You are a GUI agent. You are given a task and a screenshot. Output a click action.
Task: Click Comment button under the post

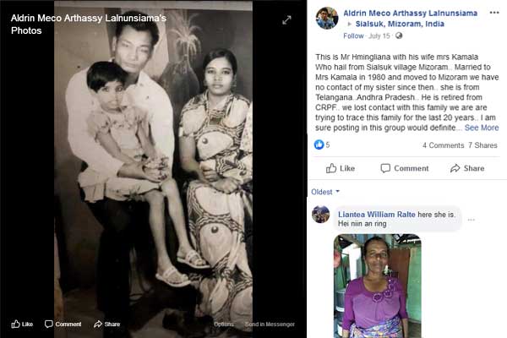405,168
